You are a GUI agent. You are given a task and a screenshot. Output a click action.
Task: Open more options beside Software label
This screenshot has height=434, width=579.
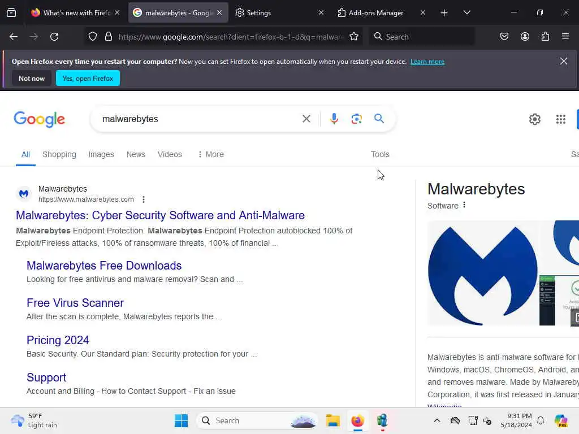point(464,205)
